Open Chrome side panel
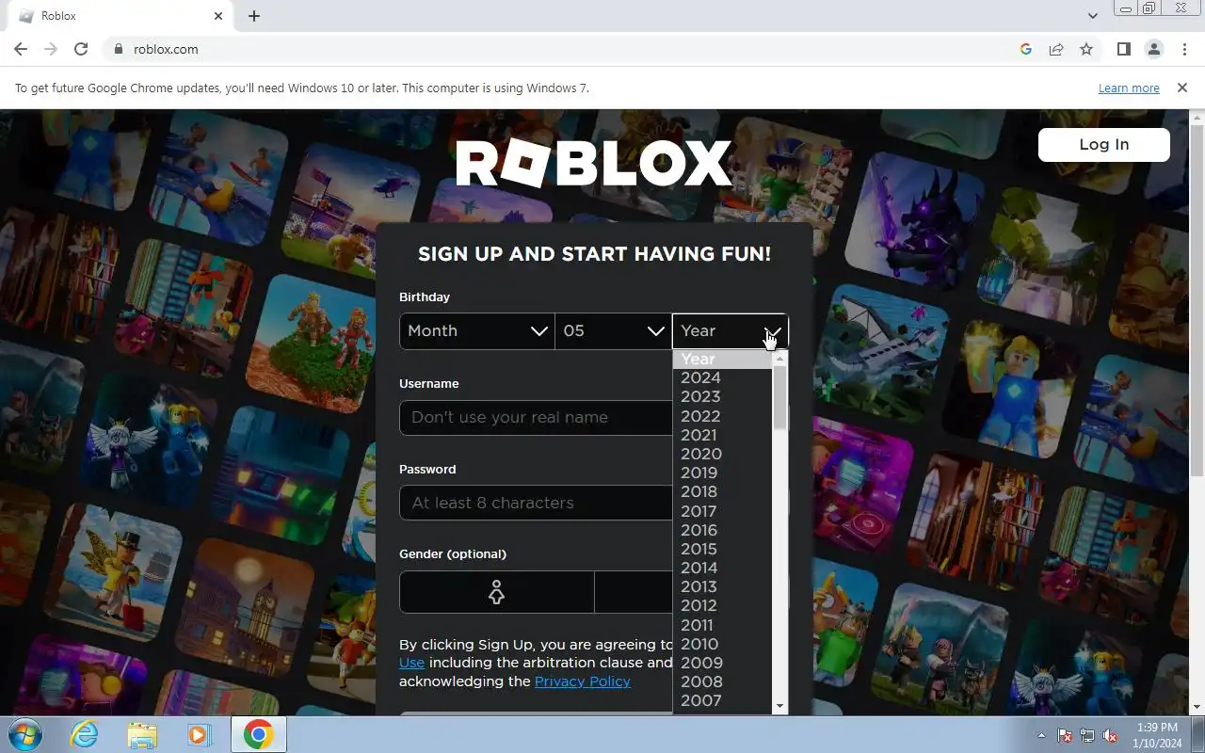1205x753 pixels. [1123, 49]
